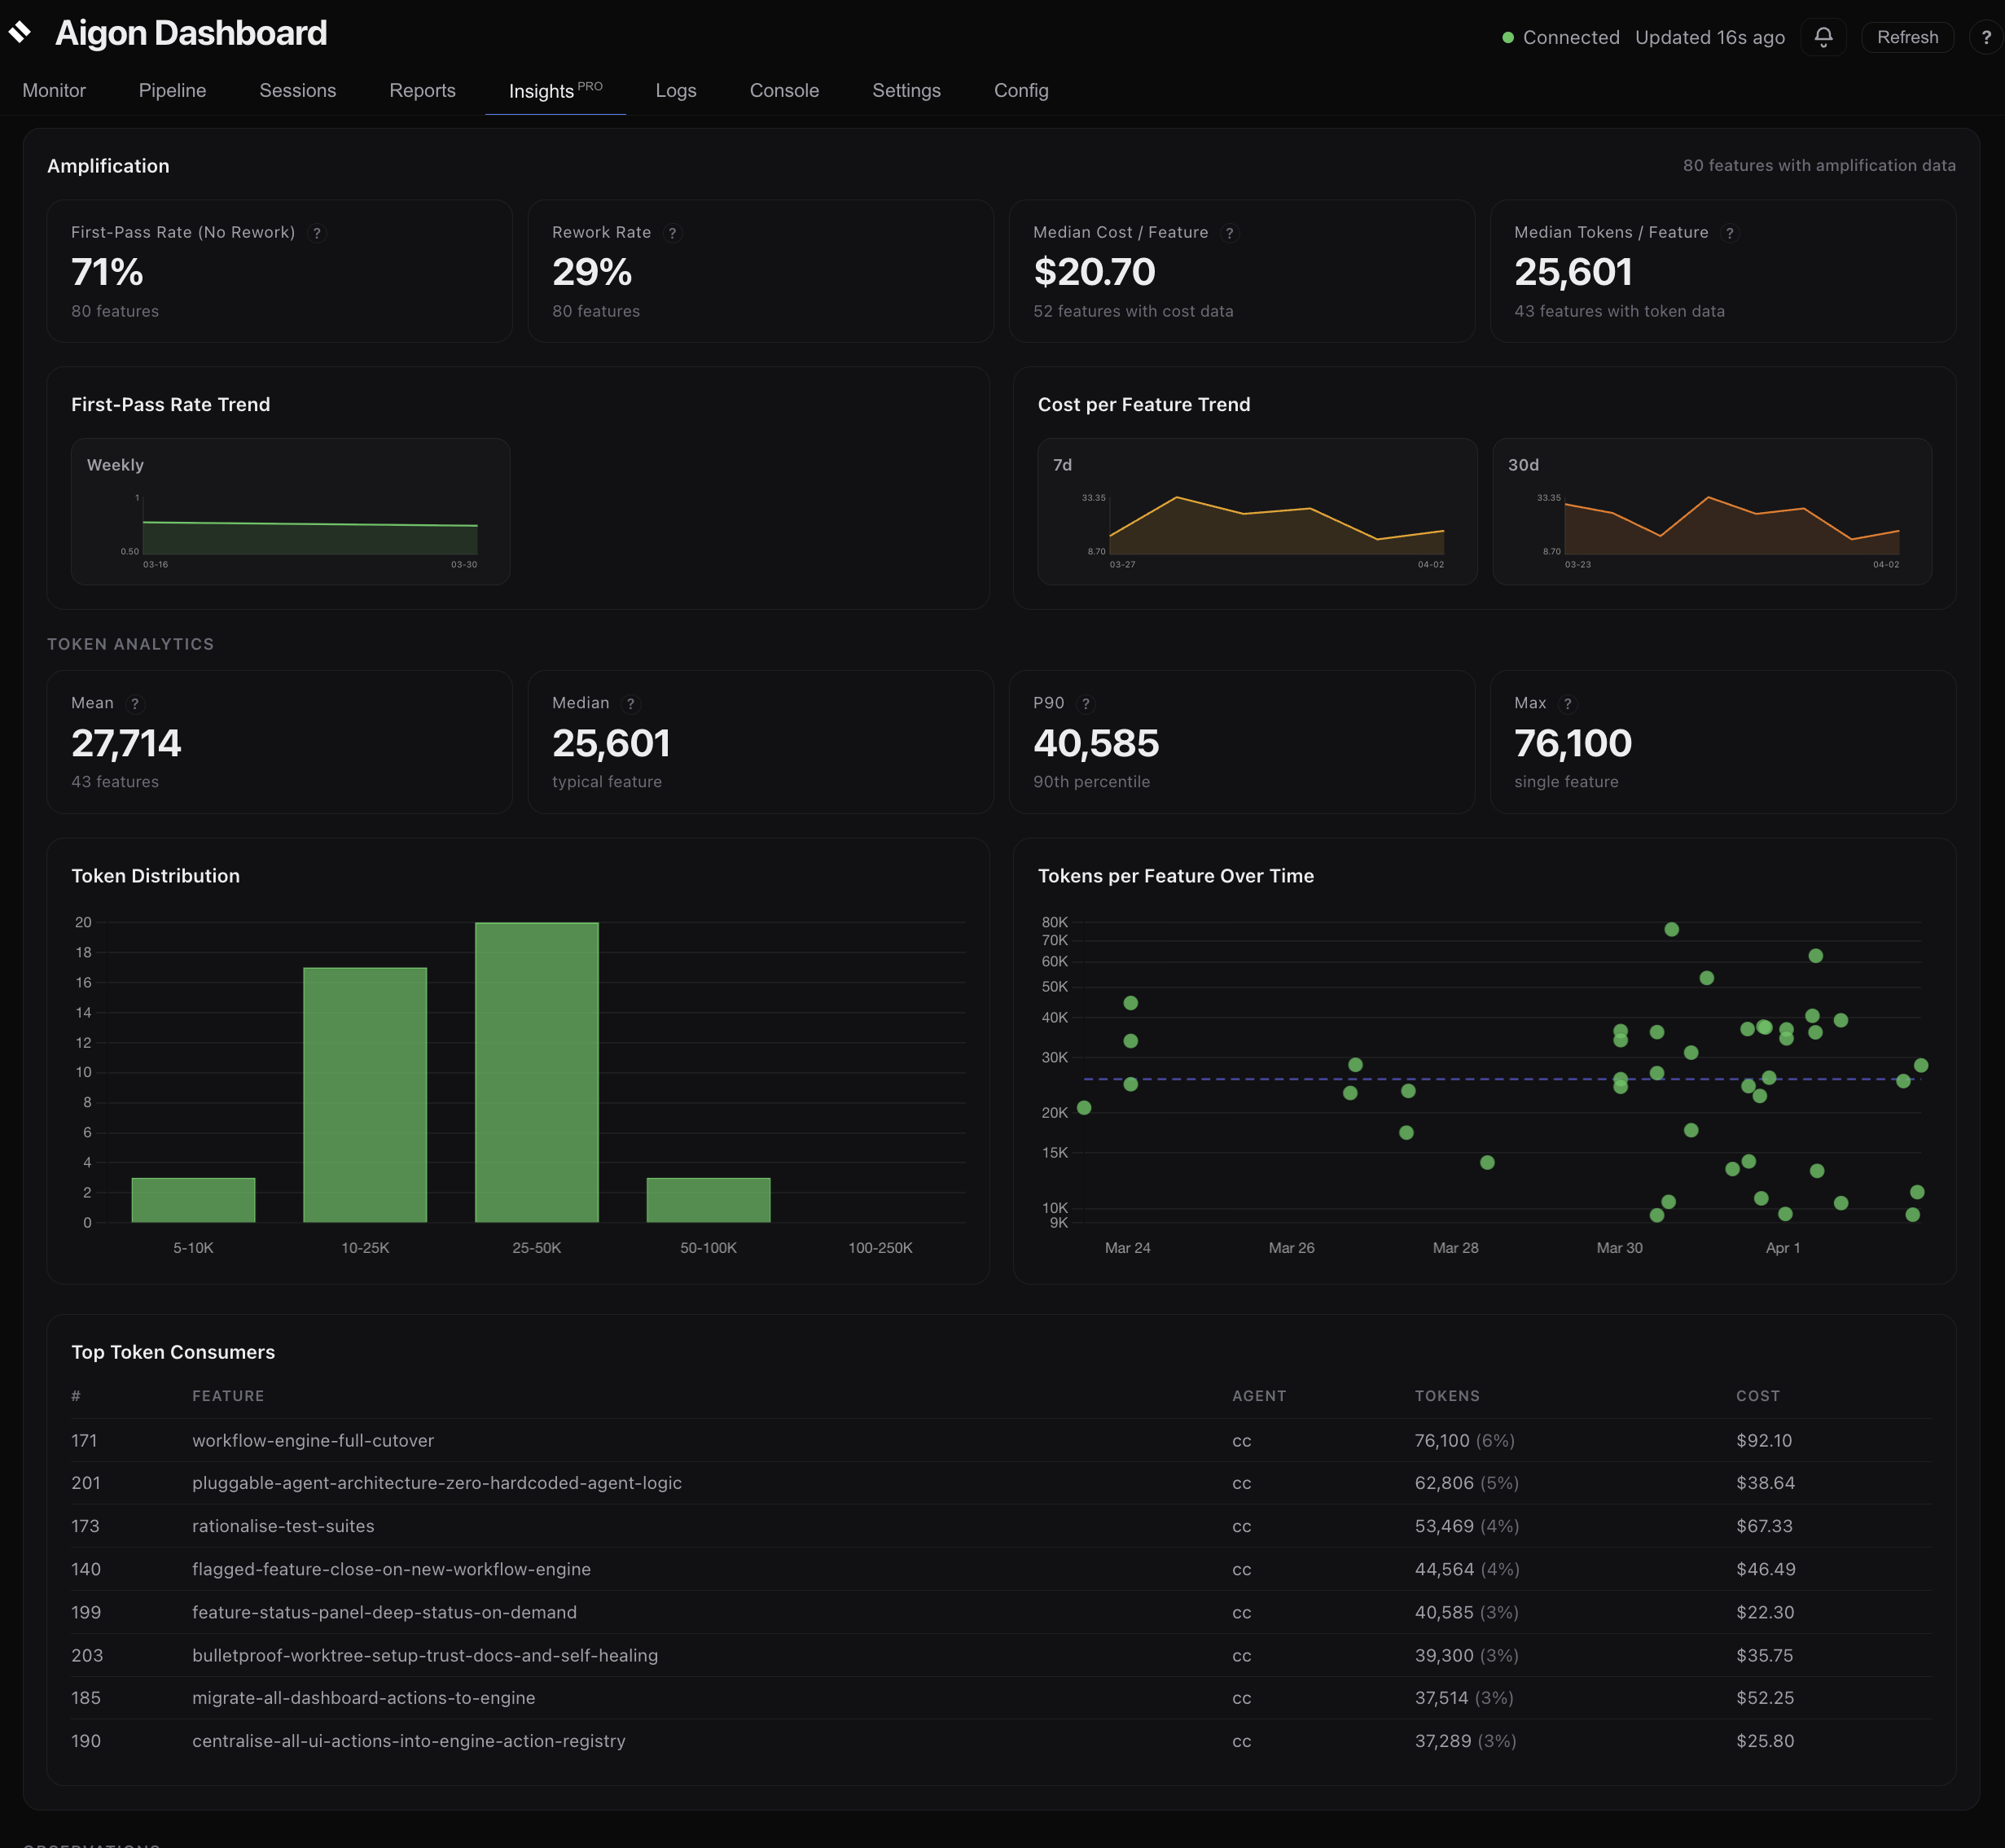Open the First-Pass Rate tooltip icon
The image size is (2005, 1848).
pos(317,233)
